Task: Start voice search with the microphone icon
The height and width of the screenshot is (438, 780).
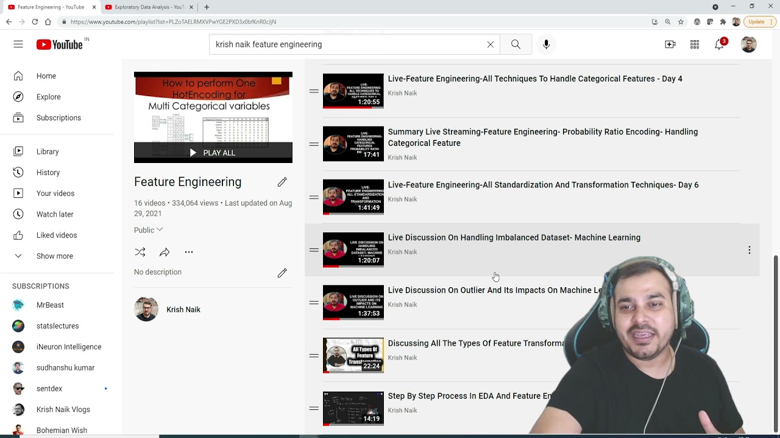Action: point(546,44)
